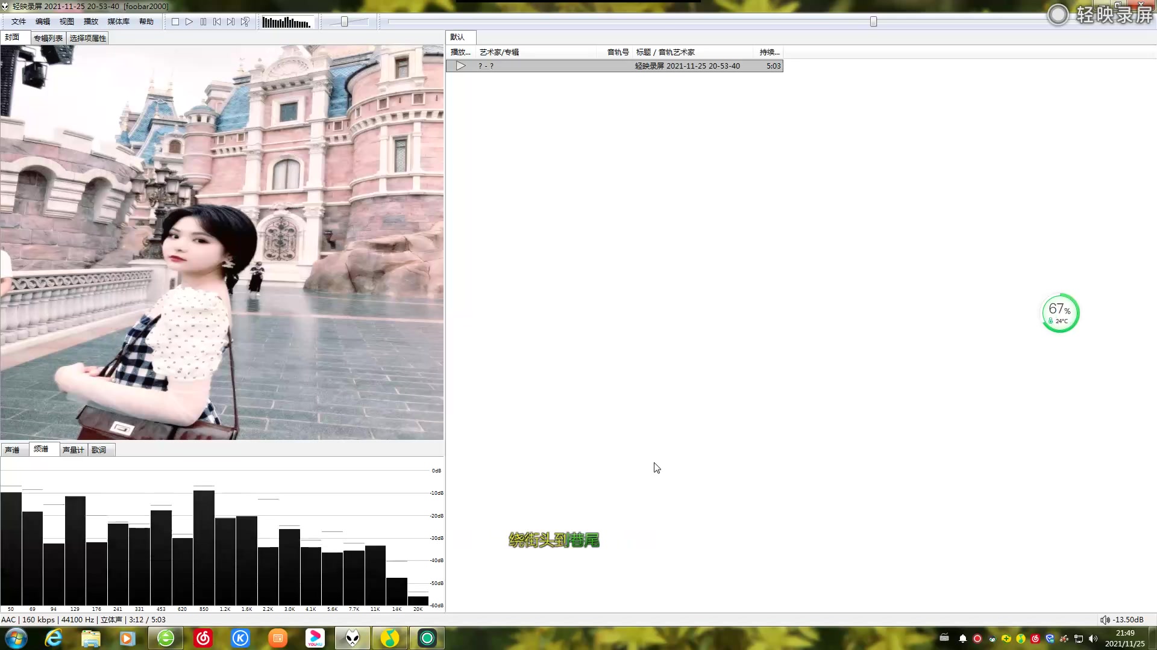Click the 360 security yellow-plus tray icon
The height and width of the screenshot is (650, 1157).
(1006, 639)
